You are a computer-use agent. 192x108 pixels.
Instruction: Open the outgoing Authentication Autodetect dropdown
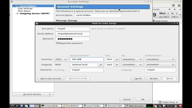(x=160, y=65)
